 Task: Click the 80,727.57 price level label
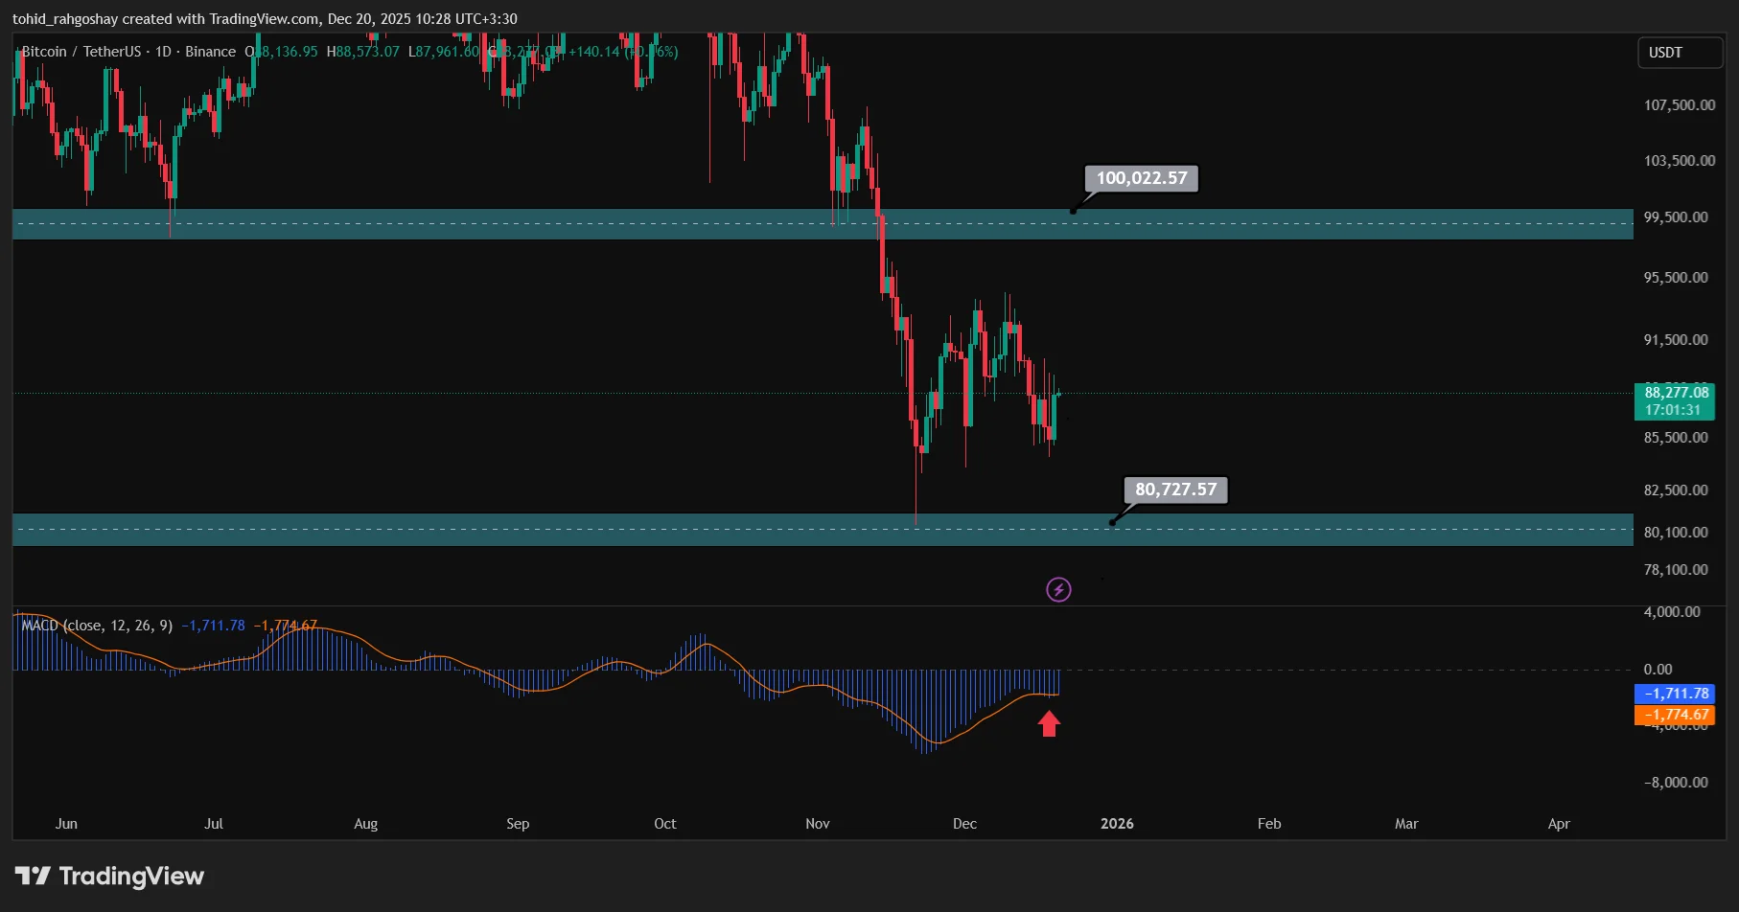click(x=1174, y=490)
